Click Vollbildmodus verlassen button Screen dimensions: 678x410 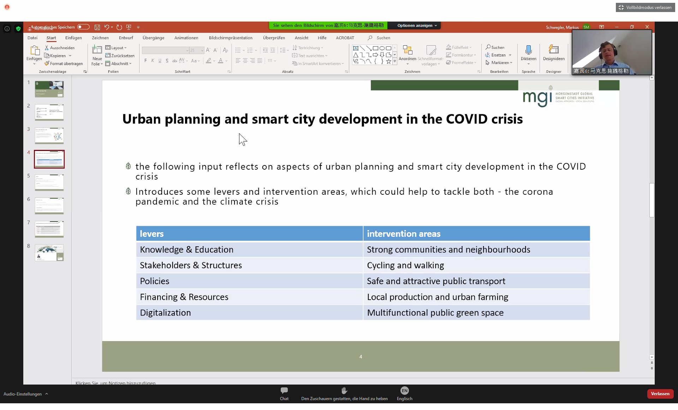click(x=645, y=7)
